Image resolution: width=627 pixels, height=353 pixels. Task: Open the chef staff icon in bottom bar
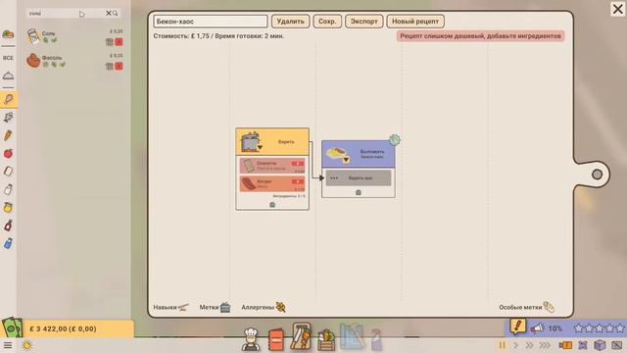251,339
